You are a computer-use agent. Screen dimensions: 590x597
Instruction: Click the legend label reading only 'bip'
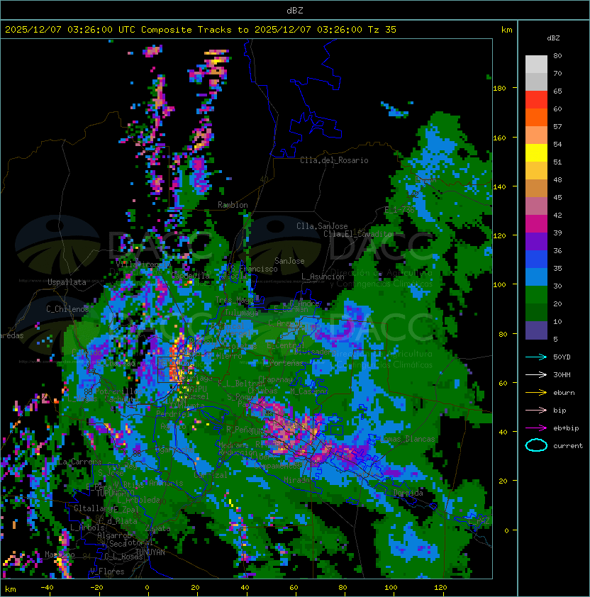point(560,411)
